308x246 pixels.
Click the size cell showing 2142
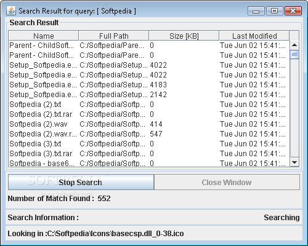[x=158, y=95]
